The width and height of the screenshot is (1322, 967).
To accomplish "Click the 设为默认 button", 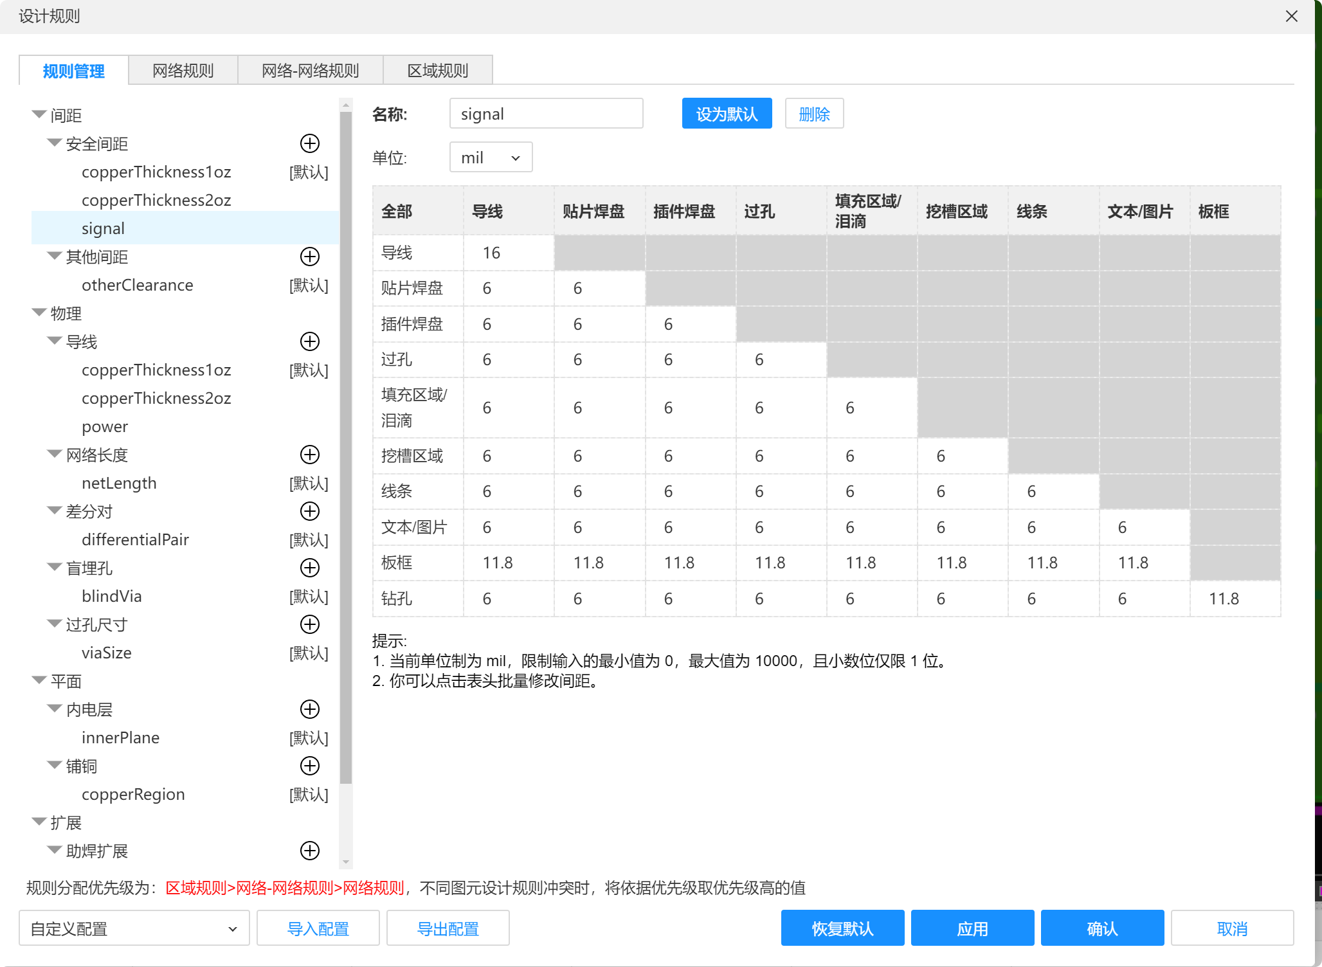I will [x=727, y=114].
